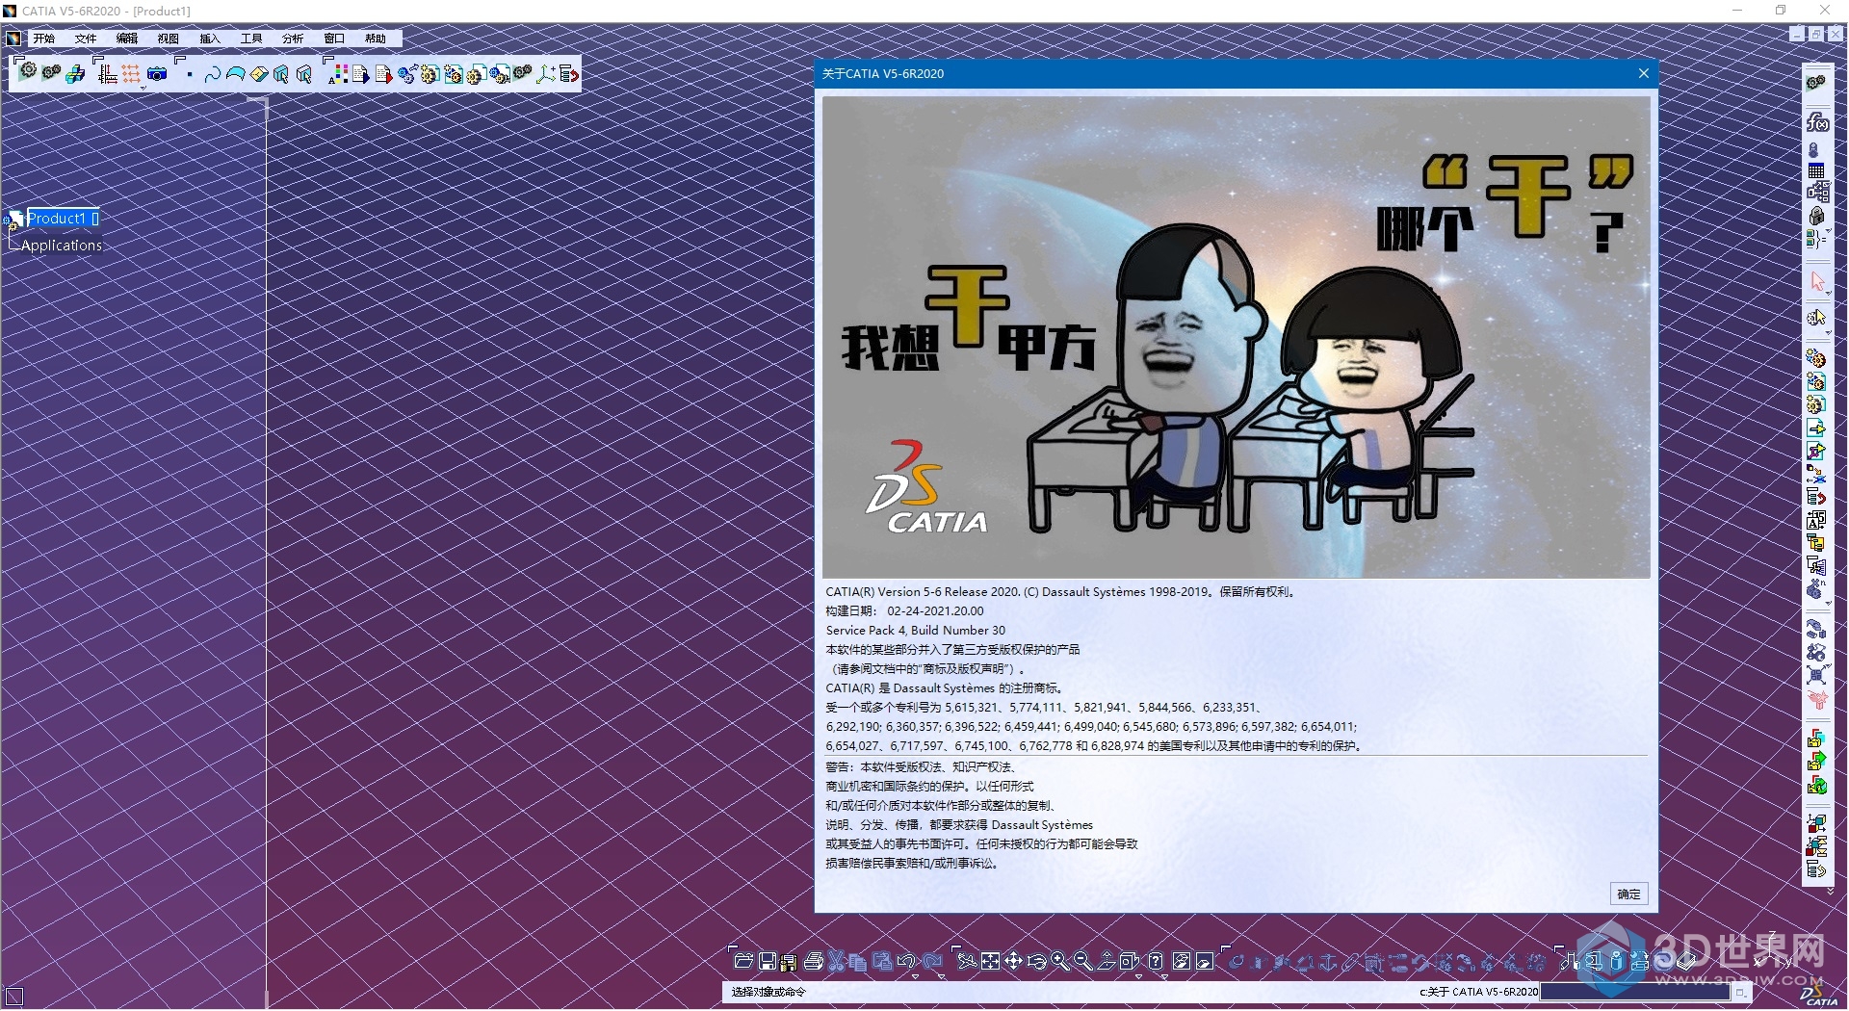
Task: Click the gears workbench icon atop right toolbar
Action: (x=1816, y=81)
